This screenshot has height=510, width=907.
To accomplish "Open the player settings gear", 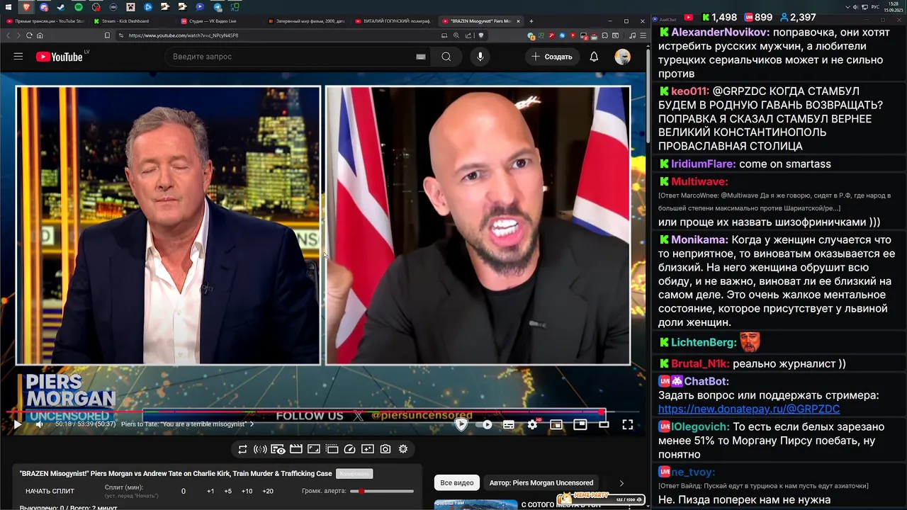I will click(x=533, y=424).
